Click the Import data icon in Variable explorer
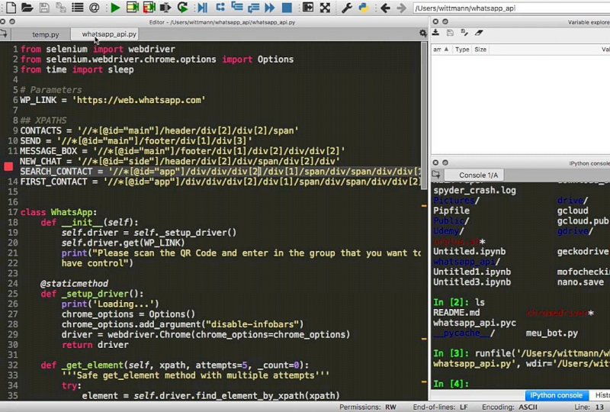Screen dimensions: 610x412 436,33
